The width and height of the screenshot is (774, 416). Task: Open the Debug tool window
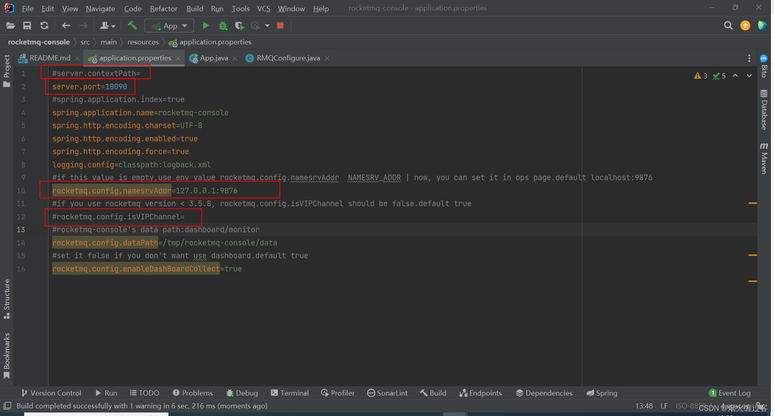click(x=242, y=393)
